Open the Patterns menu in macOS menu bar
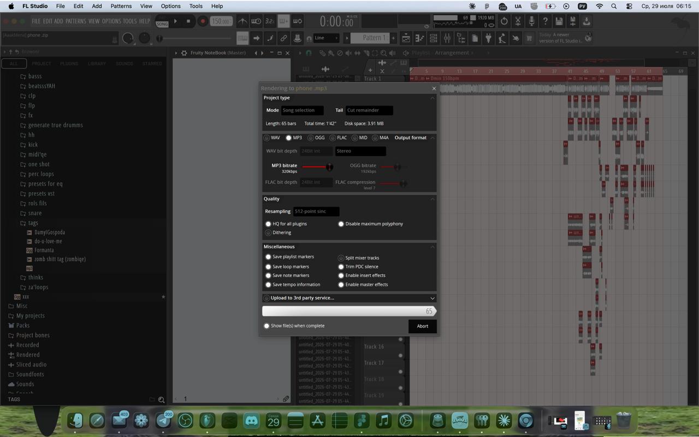The width and height of the screenshot is (699, 437). point(121,6)
